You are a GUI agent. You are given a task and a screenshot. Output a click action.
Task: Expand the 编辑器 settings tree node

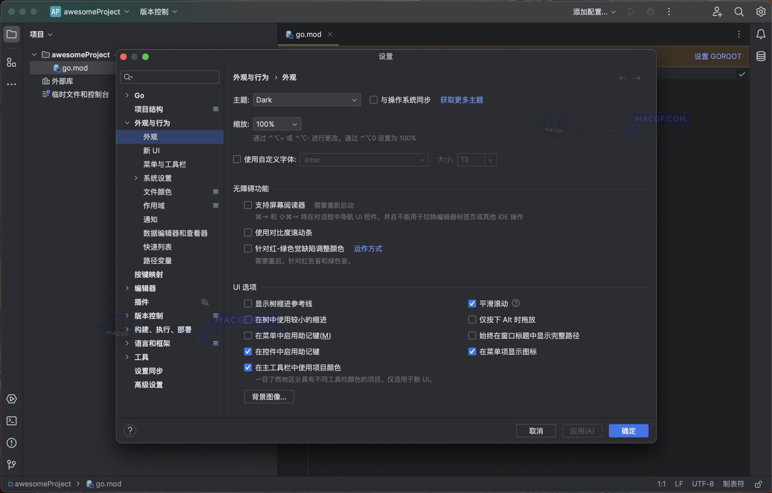tap(127, 288)
